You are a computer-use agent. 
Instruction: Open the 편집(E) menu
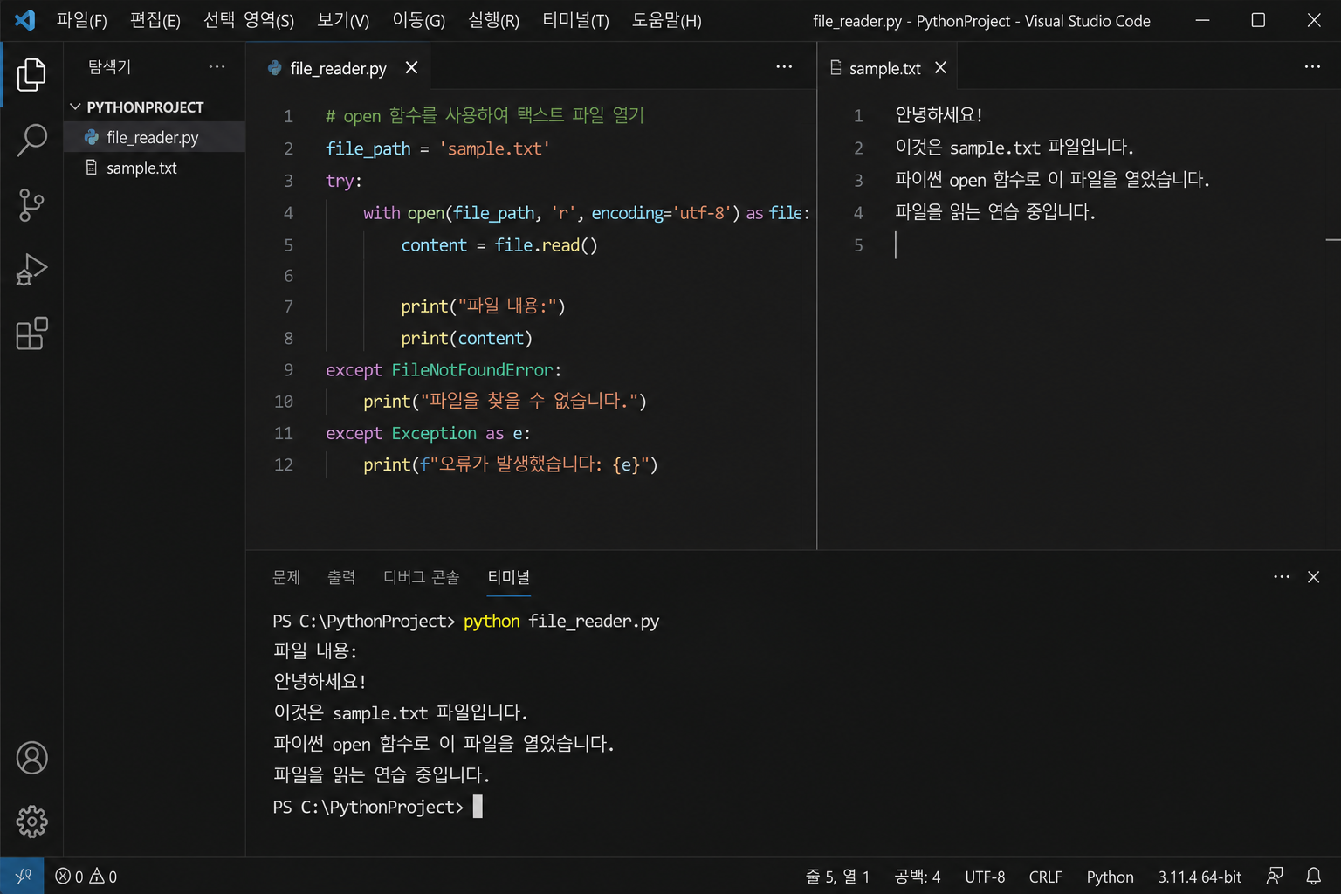tap(155, 20)
